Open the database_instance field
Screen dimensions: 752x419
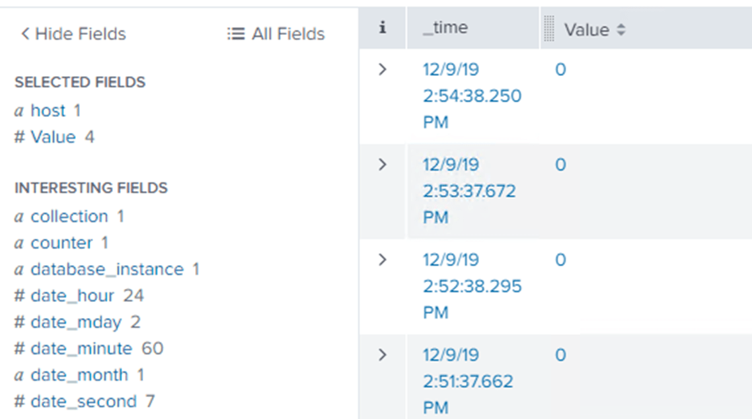(106, 269)
